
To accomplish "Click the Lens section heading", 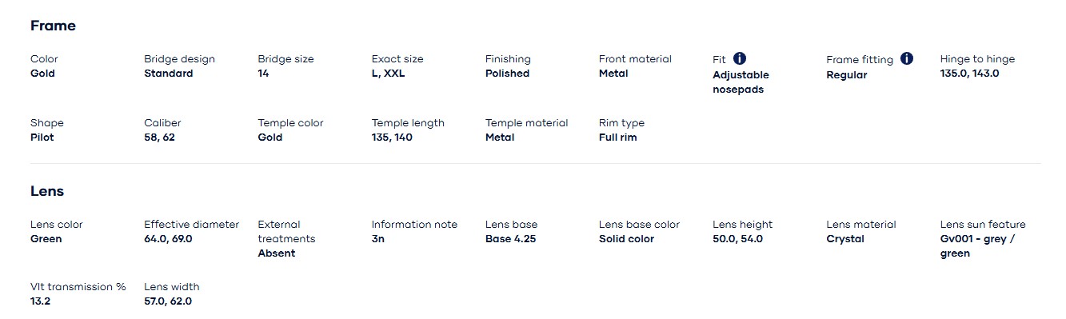I will [x=47, y=191].
